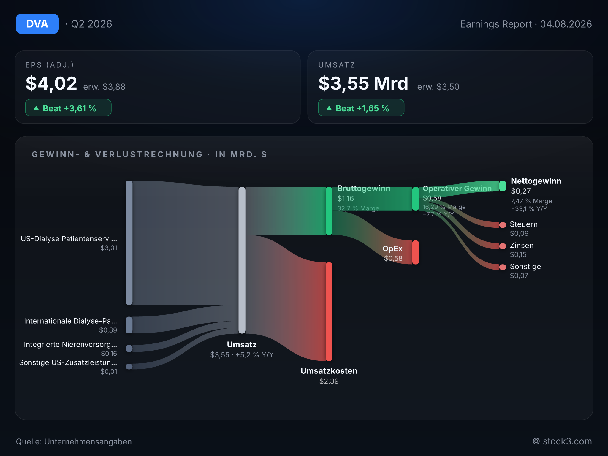
Task: Click the green Operativer Gewinn node bar
Action: click(x=416, y=199)
